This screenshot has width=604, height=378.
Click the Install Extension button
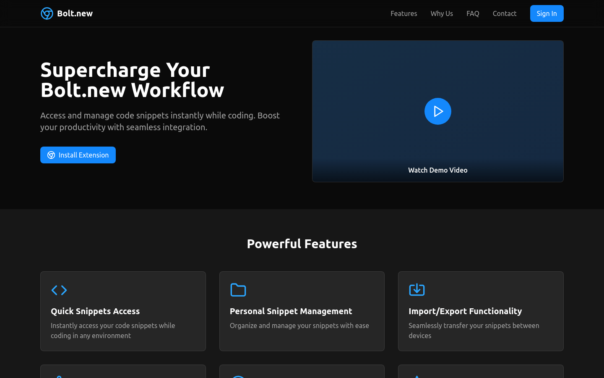pos(78,155)
